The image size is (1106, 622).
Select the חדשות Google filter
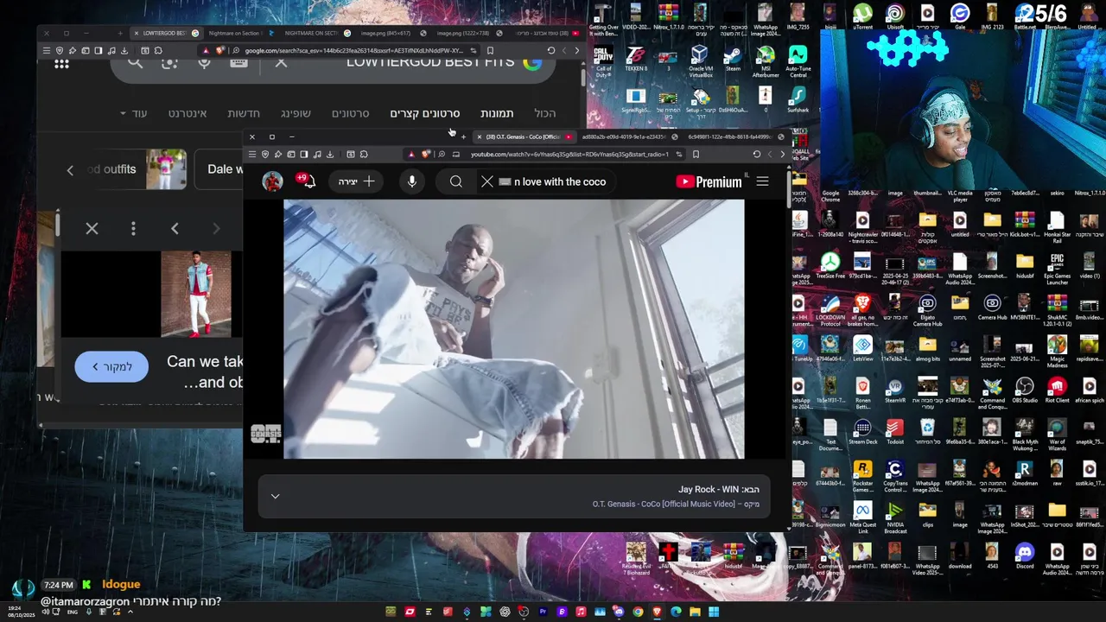pos(244,113)
